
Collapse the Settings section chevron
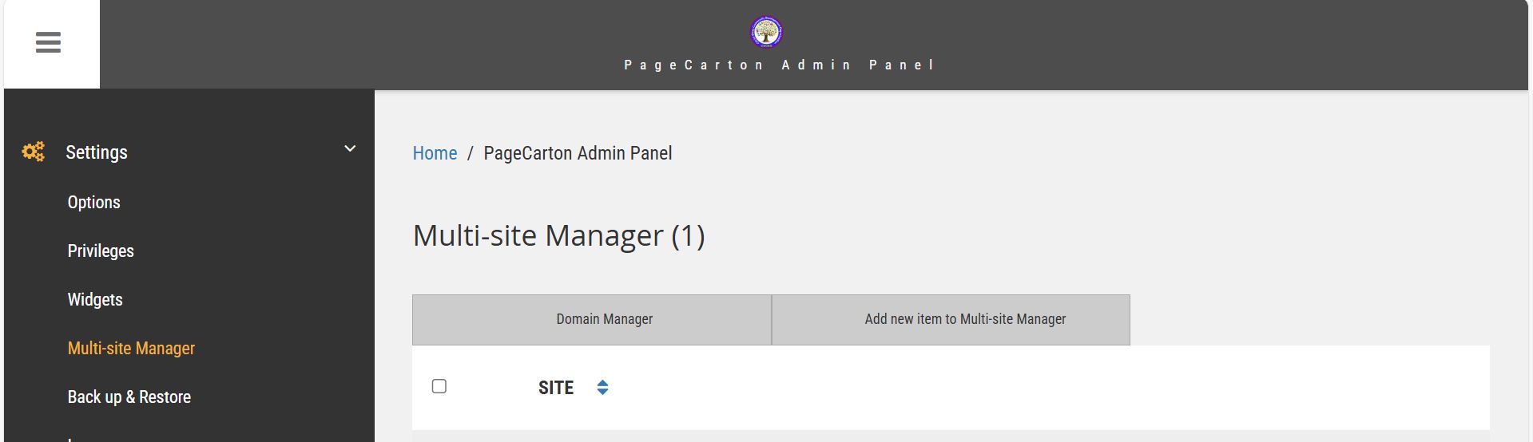click(349, 149)
